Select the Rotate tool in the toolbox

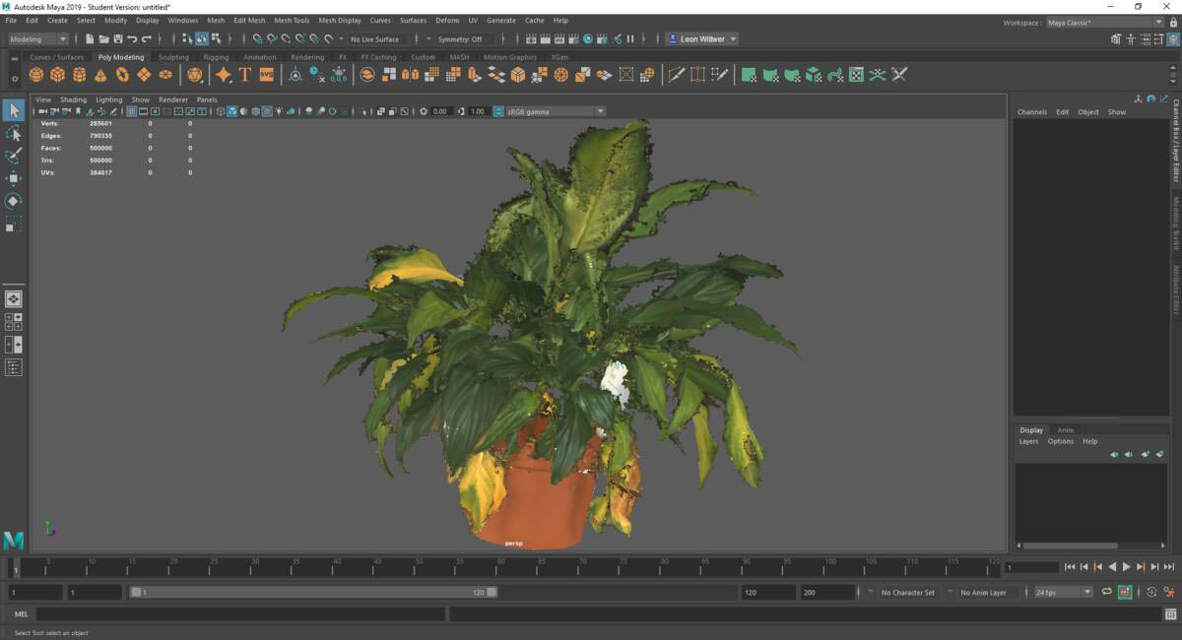pos(14,201)
